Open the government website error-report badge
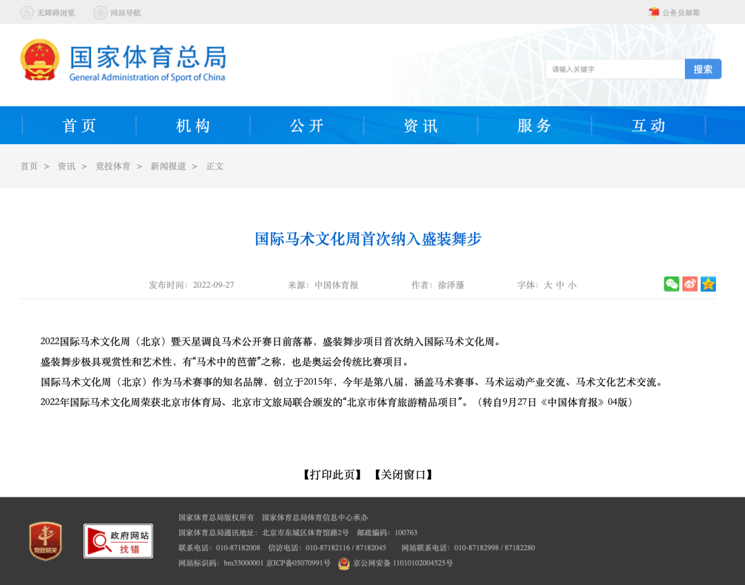Screen dimensions: 745x585 click(118, 541)
